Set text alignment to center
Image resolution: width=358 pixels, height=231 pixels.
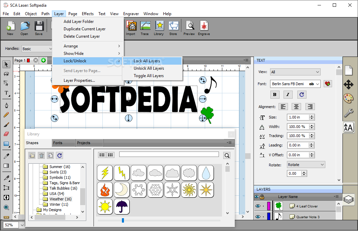pos(296,107)
